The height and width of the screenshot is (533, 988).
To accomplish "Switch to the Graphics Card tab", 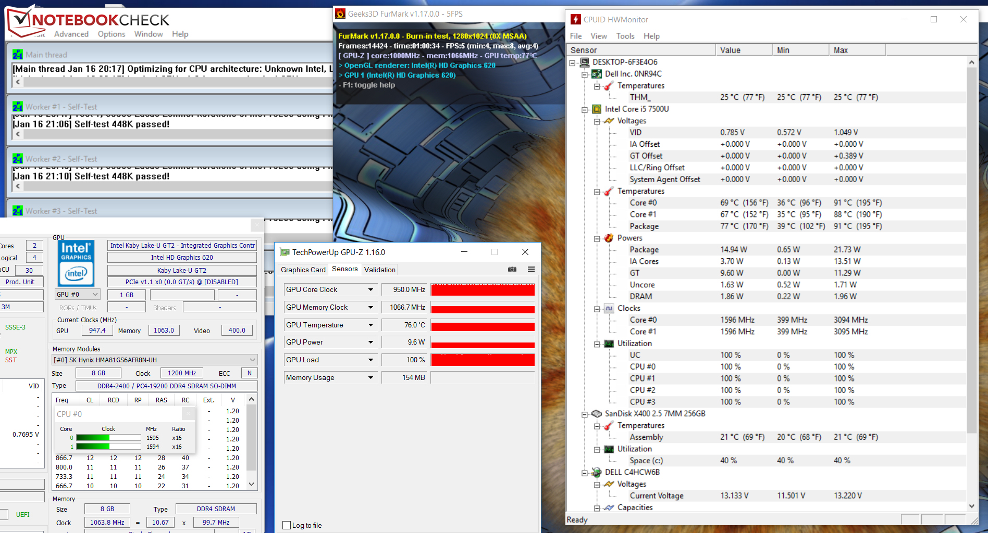I will (x=303, y=270).
